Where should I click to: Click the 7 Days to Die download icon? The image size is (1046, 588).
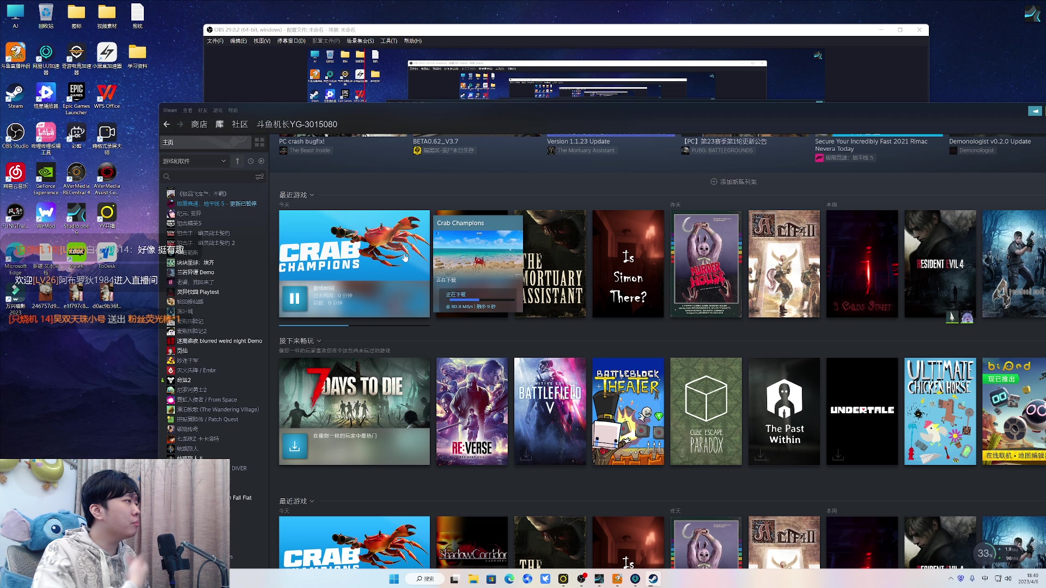tap(294, 446)
